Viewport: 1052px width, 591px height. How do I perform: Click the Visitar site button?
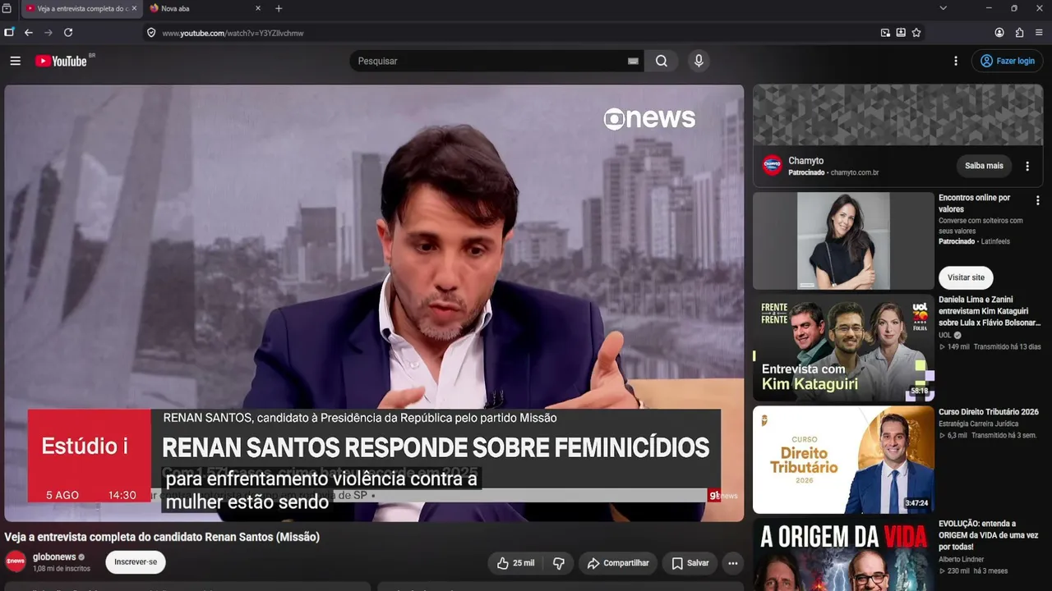pos(966,277)
